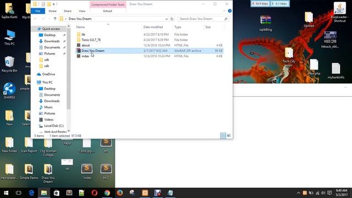Open OneDrive in navigation pane
Screen dimensions: 352x198
point(48,74)
